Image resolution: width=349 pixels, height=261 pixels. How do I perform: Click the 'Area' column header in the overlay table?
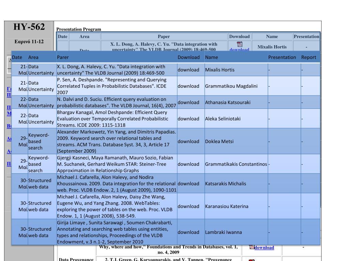[33, 57]
